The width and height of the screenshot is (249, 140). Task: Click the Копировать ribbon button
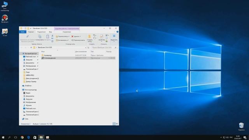click(40, 38)
